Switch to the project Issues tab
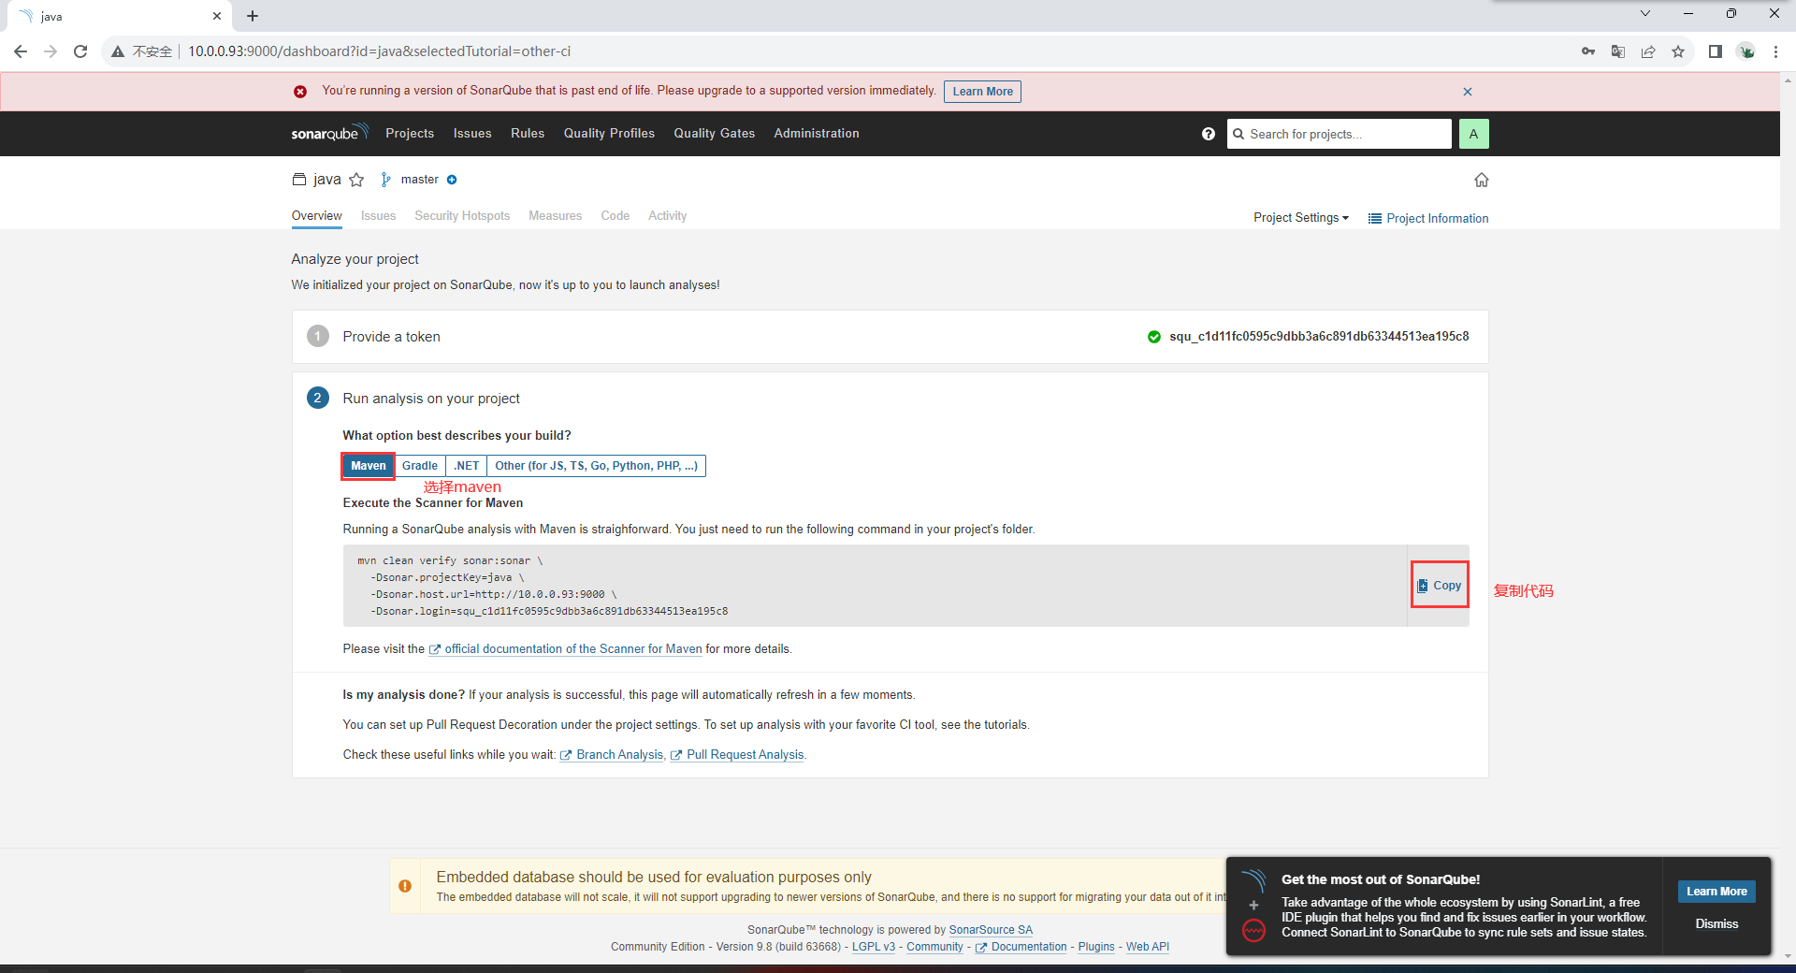 tap(378, 215)
